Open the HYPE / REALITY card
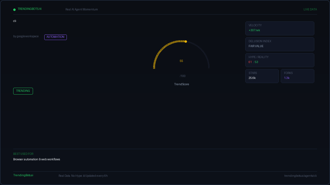 click(x=280, y=60)
